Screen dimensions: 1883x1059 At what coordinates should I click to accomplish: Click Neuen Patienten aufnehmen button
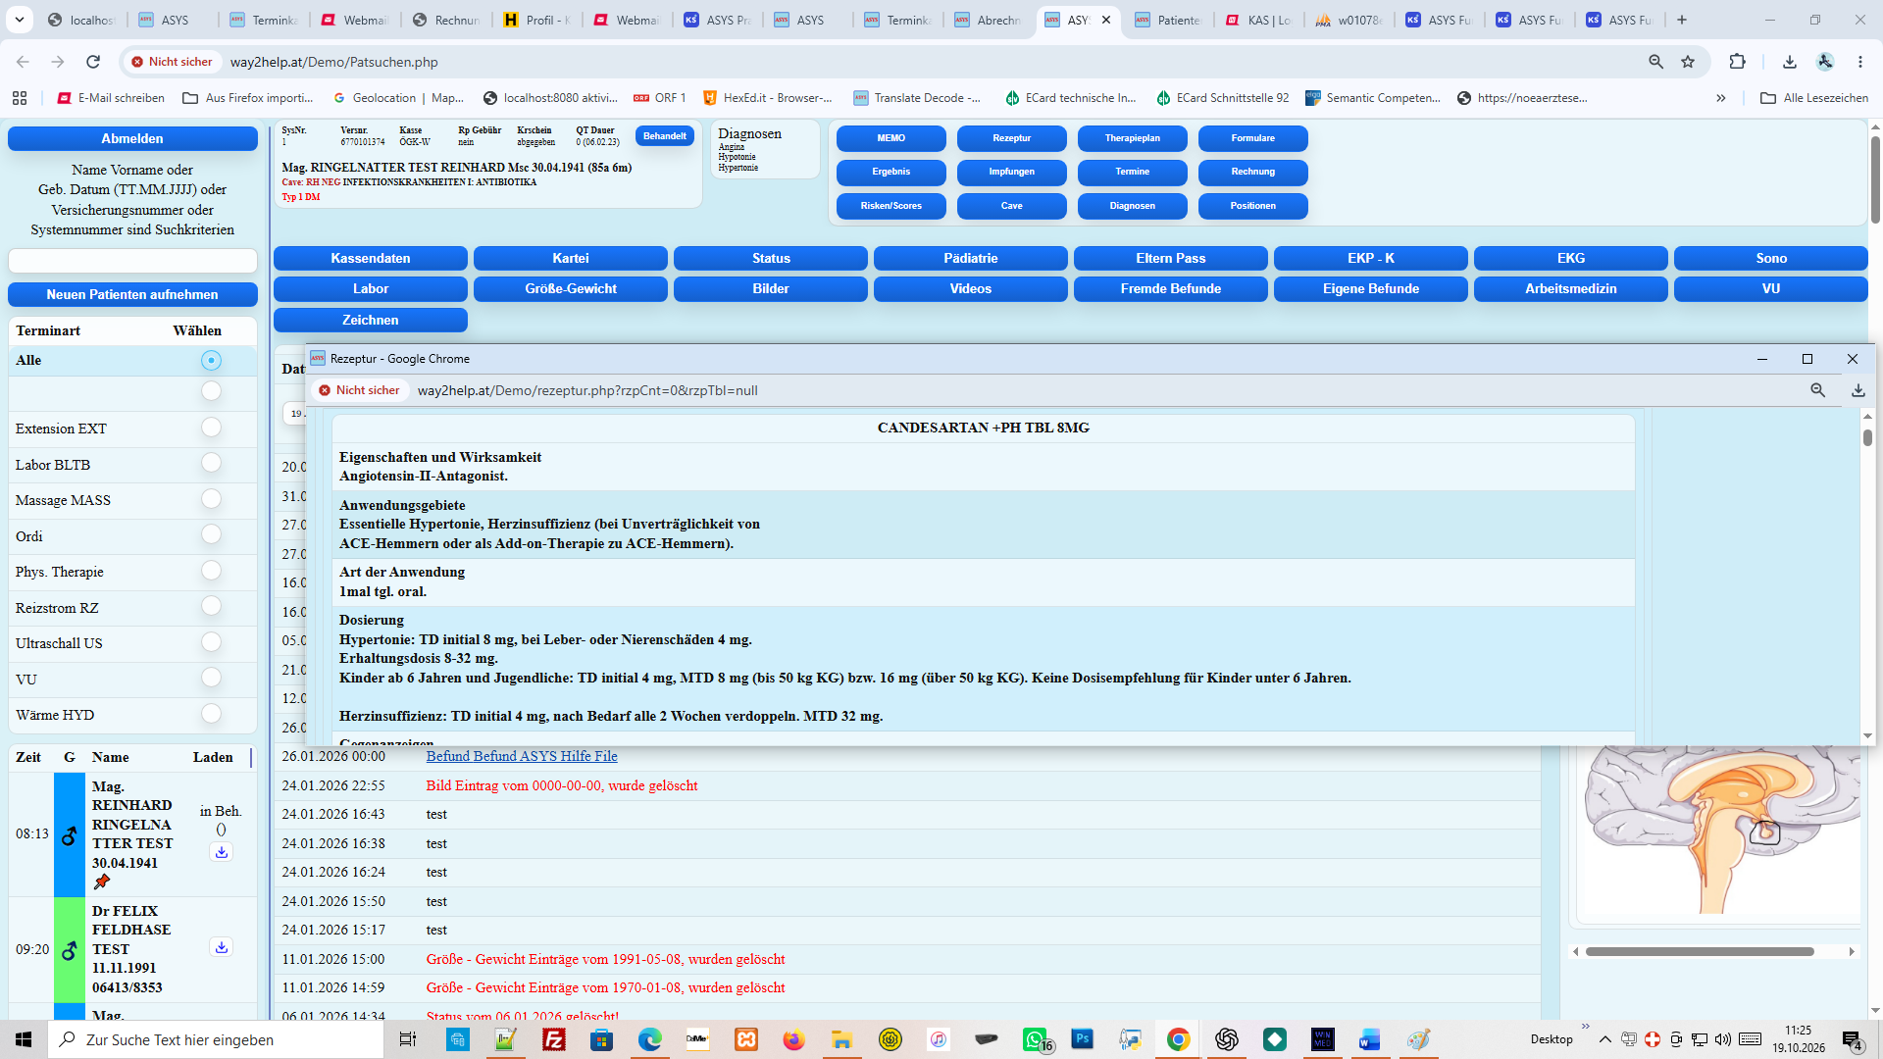coord(132,294)
